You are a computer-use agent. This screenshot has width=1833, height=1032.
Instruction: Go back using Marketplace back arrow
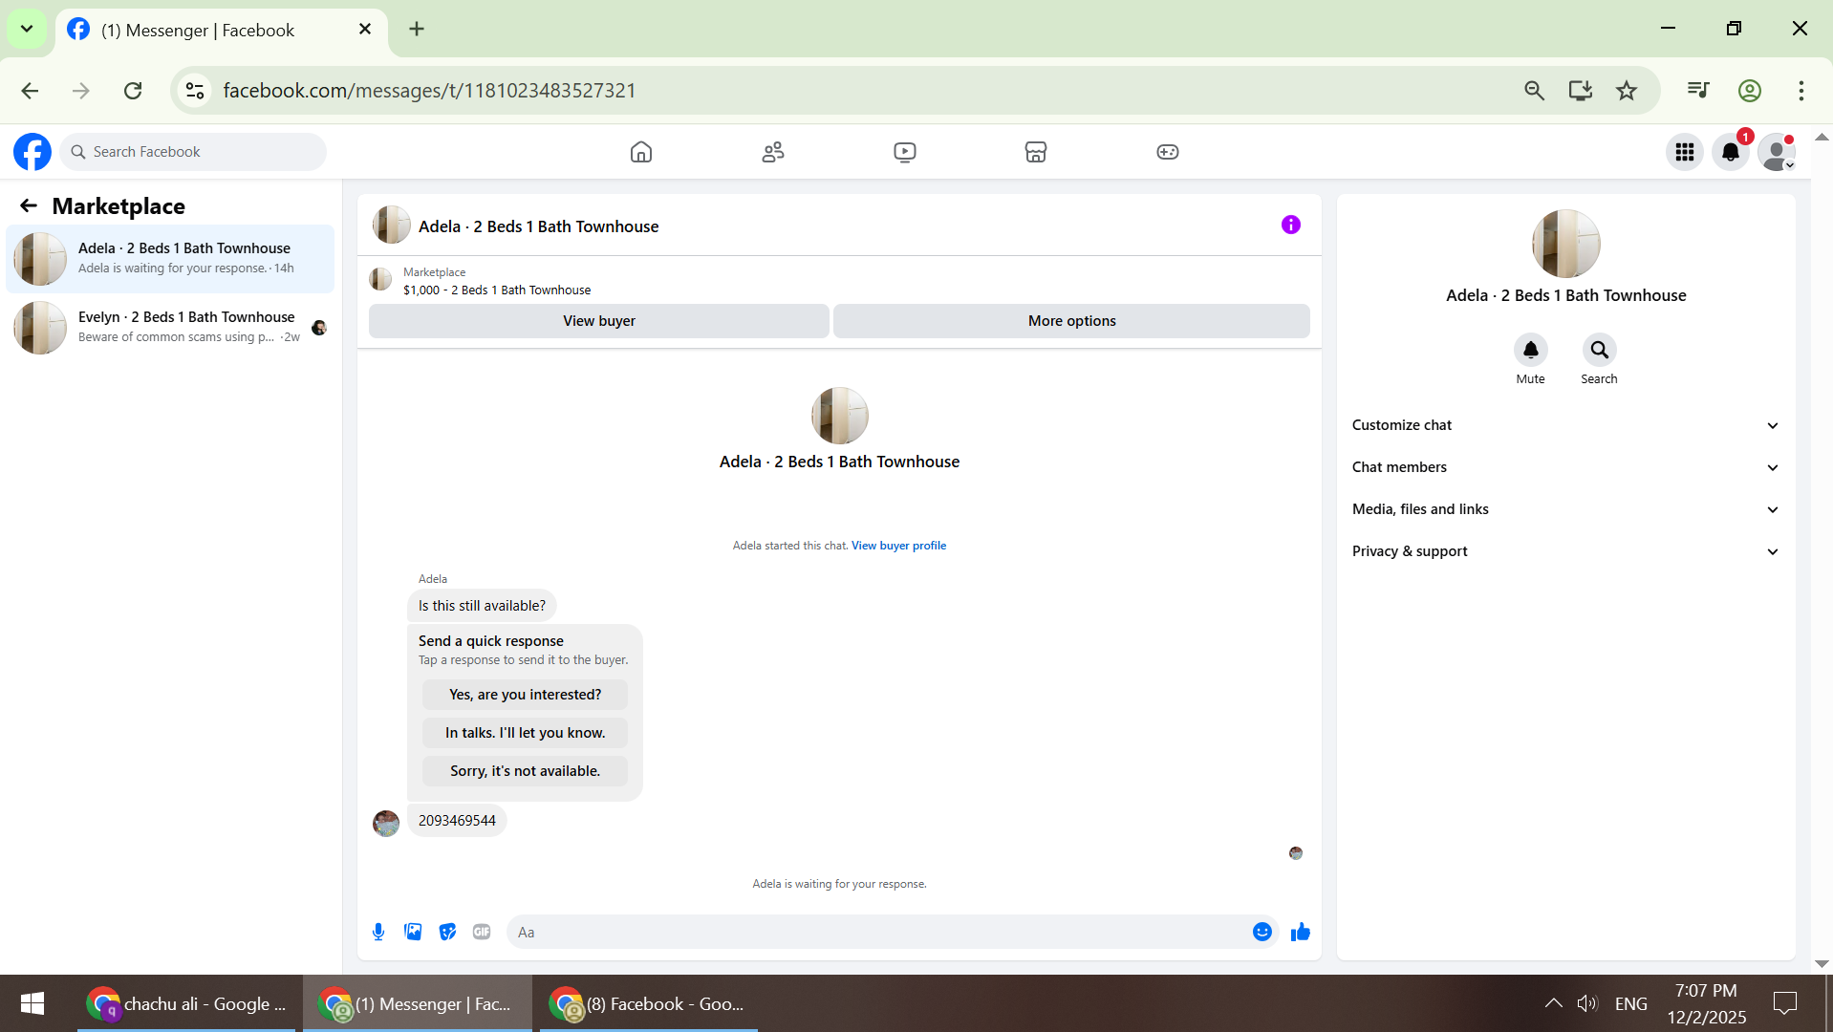pos(29,205)
